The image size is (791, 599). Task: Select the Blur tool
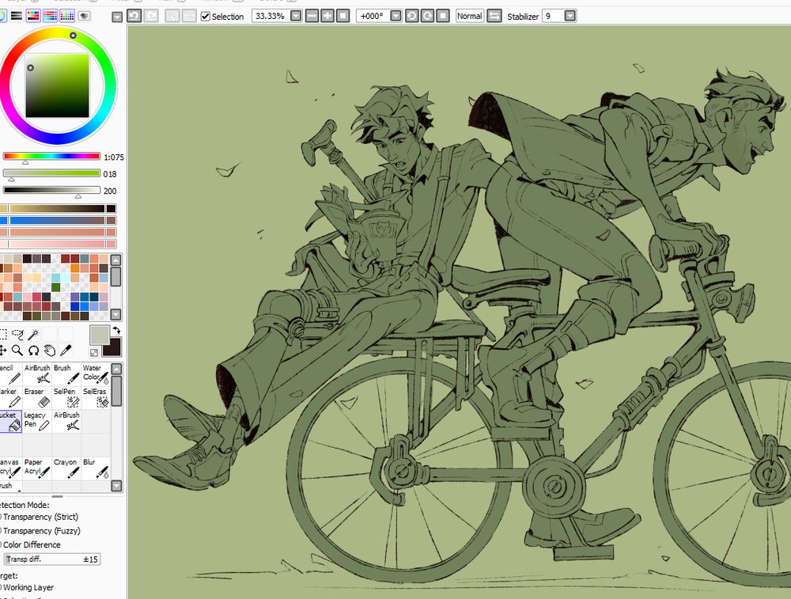(x=96, y=468)
